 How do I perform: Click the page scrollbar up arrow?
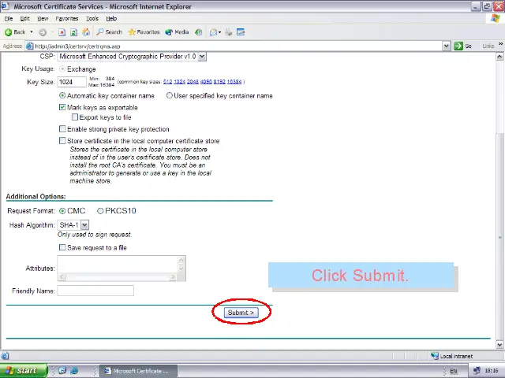(499, 57)
